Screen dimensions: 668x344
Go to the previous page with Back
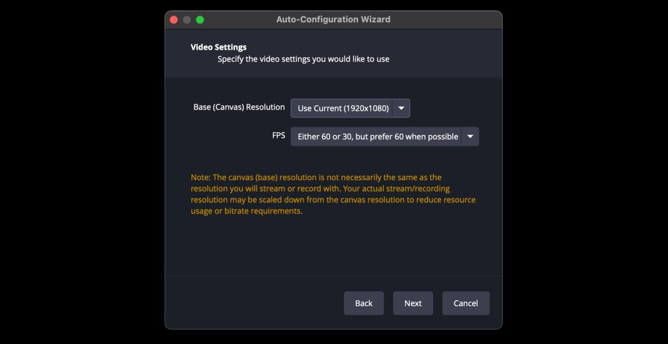364,303
